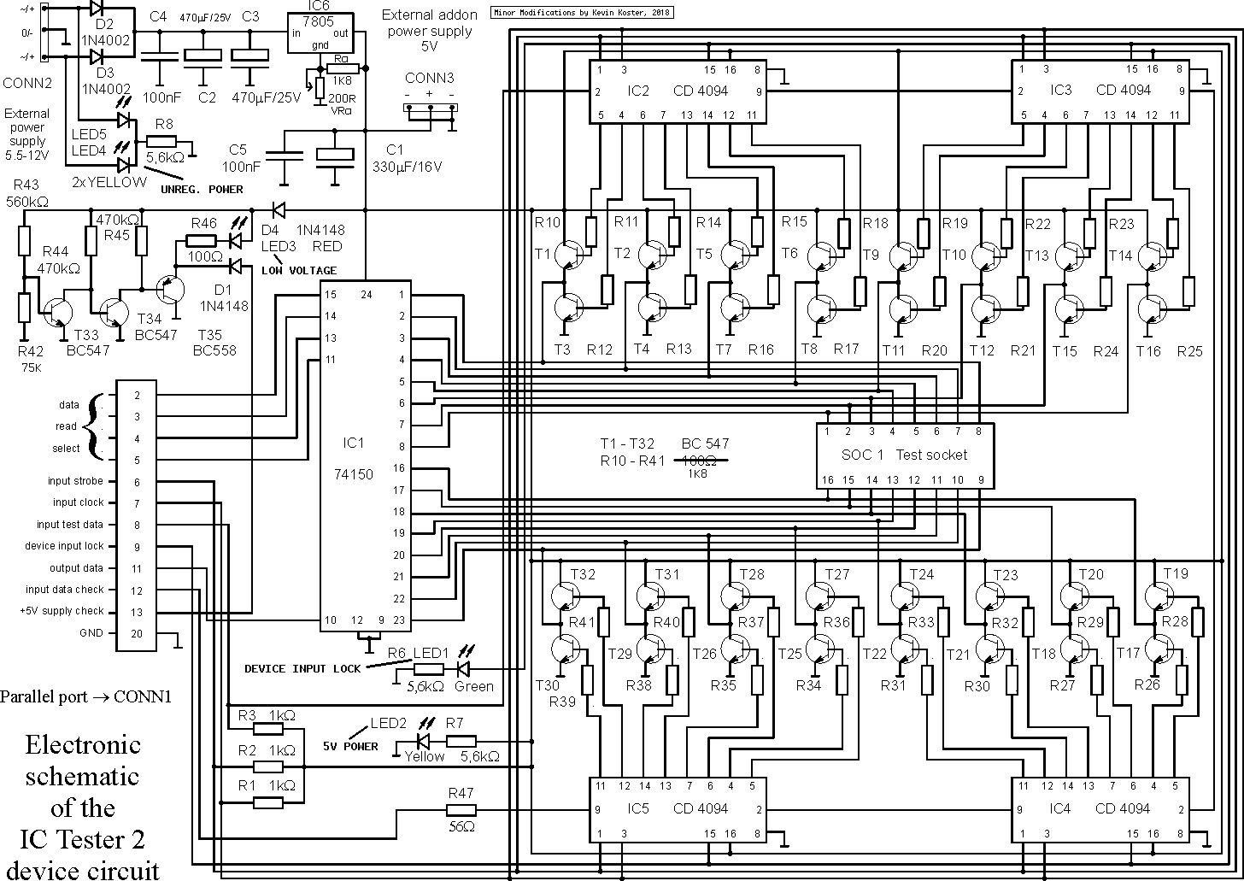Click the '330µF/16V' value of C1
This screenshot has width=1244, height=881.
[408, 167]
